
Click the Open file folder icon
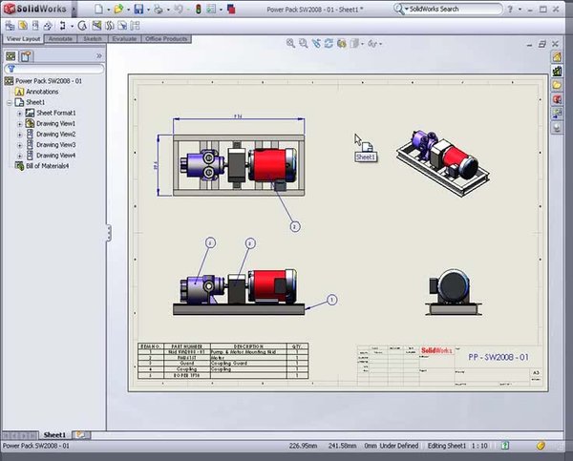coord(118,10)
